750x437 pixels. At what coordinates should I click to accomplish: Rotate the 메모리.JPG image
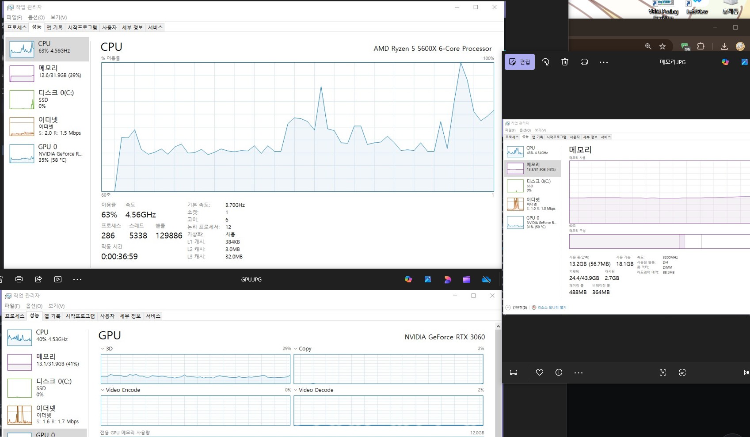[x=545, y=62]
